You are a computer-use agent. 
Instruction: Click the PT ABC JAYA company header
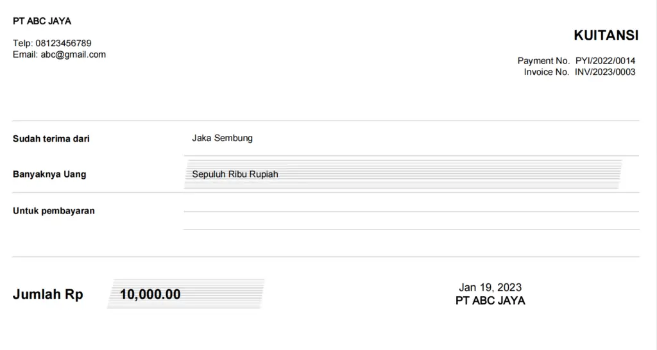(42, 21)
